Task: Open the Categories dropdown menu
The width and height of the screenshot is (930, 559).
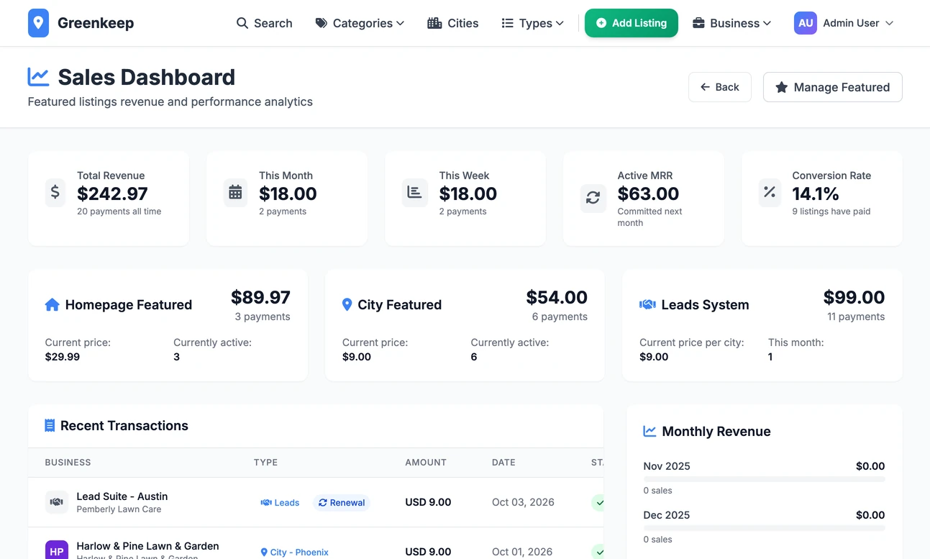Action: 360,23
